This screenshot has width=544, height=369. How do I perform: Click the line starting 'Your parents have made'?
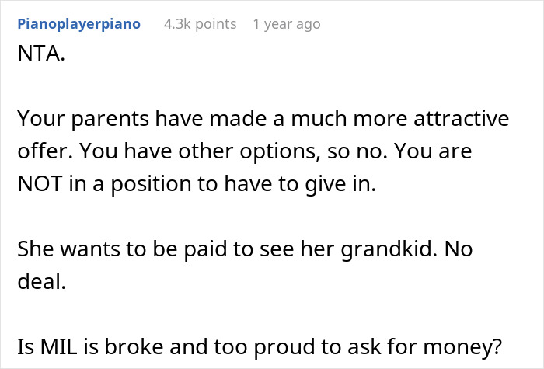[263, 119]
